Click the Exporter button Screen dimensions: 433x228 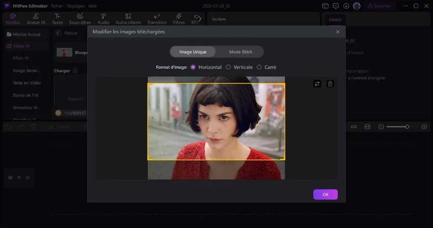(380, 6)
